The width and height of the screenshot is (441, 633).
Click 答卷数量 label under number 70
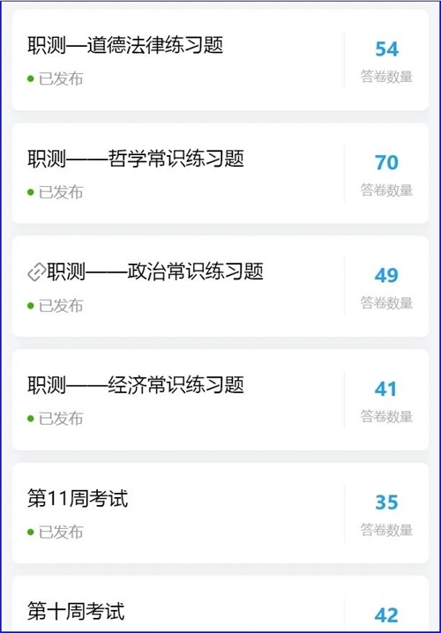(x=387, y=190)
